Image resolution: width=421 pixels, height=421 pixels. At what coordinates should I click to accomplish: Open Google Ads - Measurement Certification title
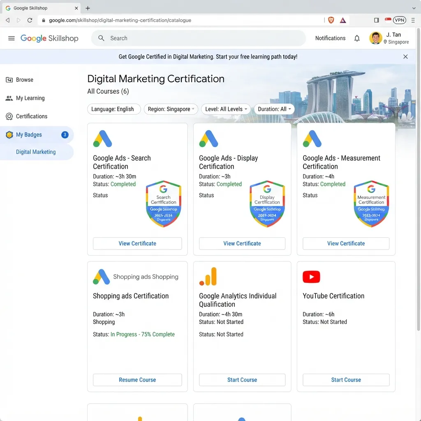[x=341, y=162]
